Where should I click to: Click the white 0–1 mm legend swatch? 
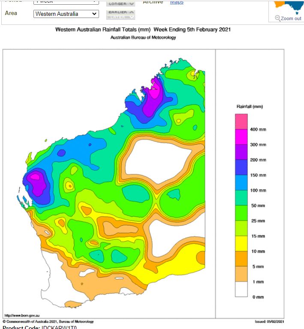click(x=241, y=289)
